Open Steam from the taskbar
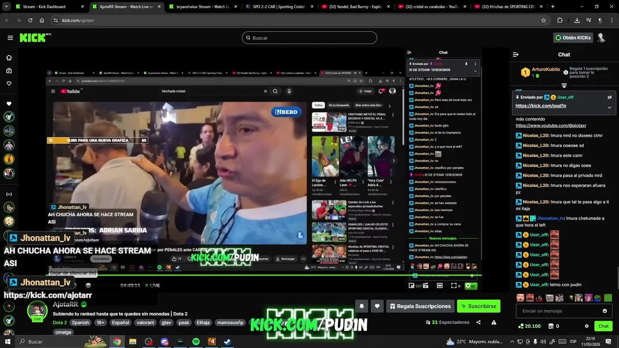 pyautogui.click(x=227, y=341)
